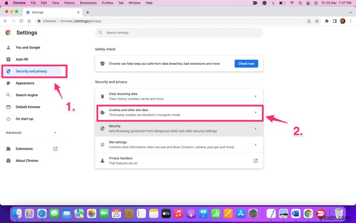
Task: Open the File menu
Action: point(33,3)
